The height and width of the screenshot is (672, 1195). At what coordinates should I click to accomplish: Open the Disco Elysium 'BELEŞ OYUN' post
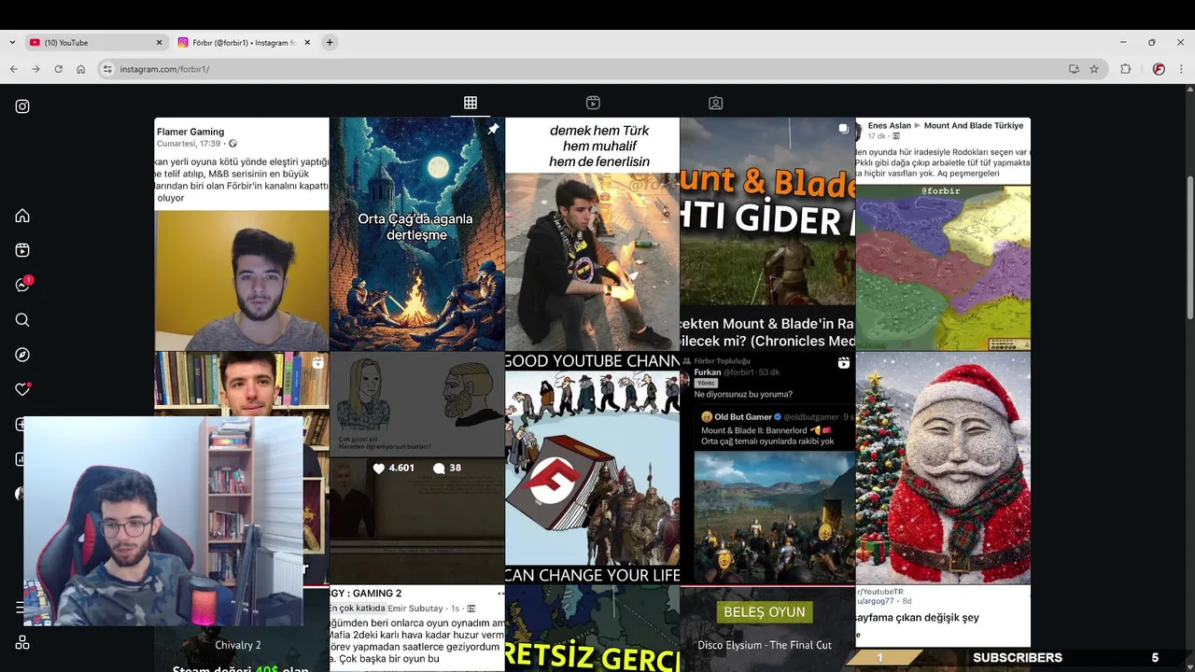(767, 628)
